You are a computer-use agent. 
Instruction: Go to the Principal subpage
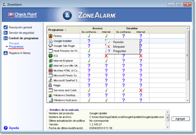(14, 43)
